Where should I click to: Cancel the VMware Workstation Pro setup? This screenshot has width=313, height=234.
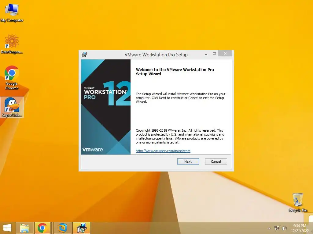tap(216, 161)
